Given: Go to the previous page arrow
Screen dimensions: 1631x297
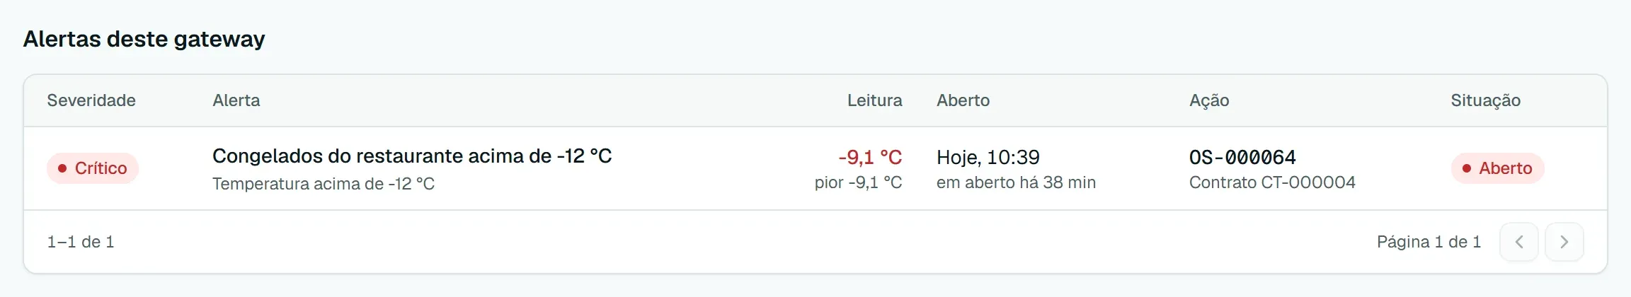Looking at the screenshot, I should point(1518,242).
